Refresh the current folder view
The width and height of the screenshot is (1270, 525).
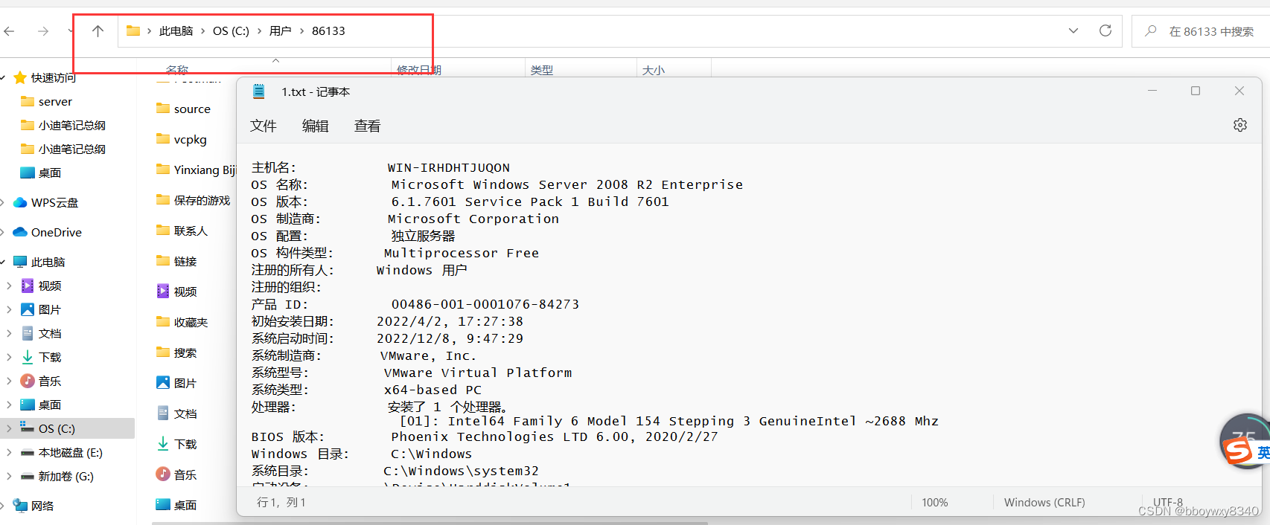pos(1105,30)
